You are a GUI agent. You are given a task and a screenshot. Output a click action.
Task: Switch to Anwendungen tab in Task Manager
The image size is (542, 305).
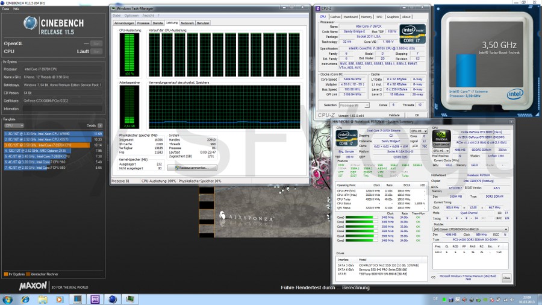coord(123,23)
